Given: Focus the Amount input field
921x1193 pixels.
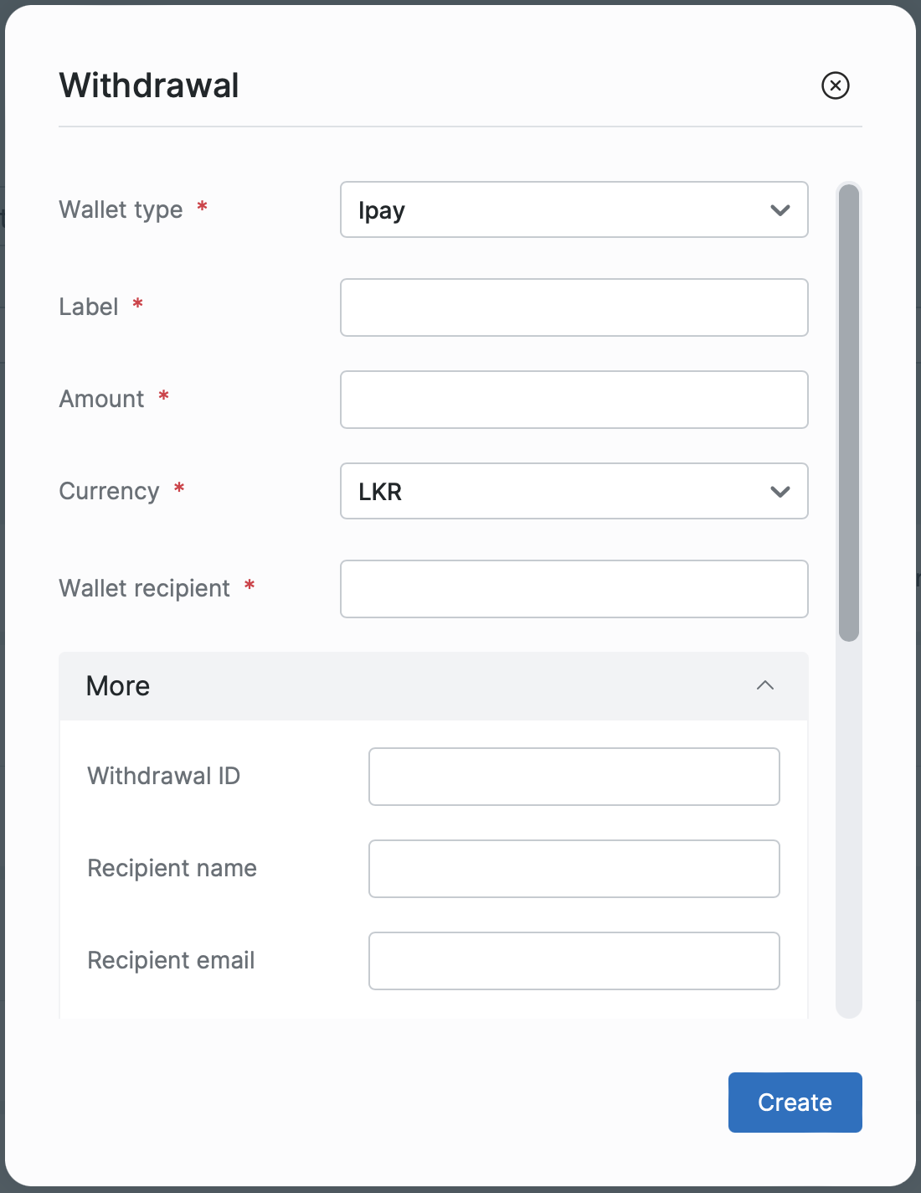Looking at the screenshot, I should pyautogui.click(x=574, y=400).
